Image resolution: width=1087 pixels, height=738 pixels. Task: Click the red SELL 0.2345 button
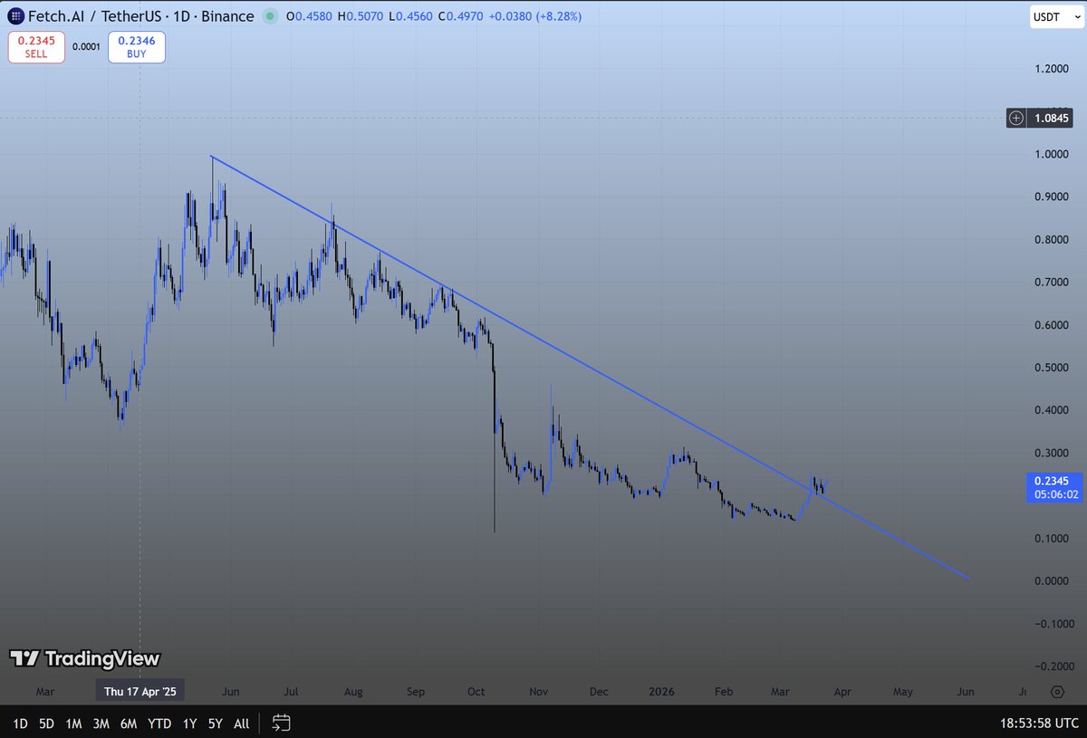(36, 47)
